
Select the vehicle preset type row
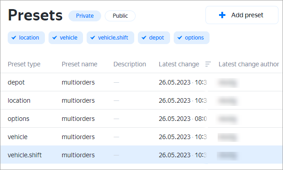tap(141, 137)
